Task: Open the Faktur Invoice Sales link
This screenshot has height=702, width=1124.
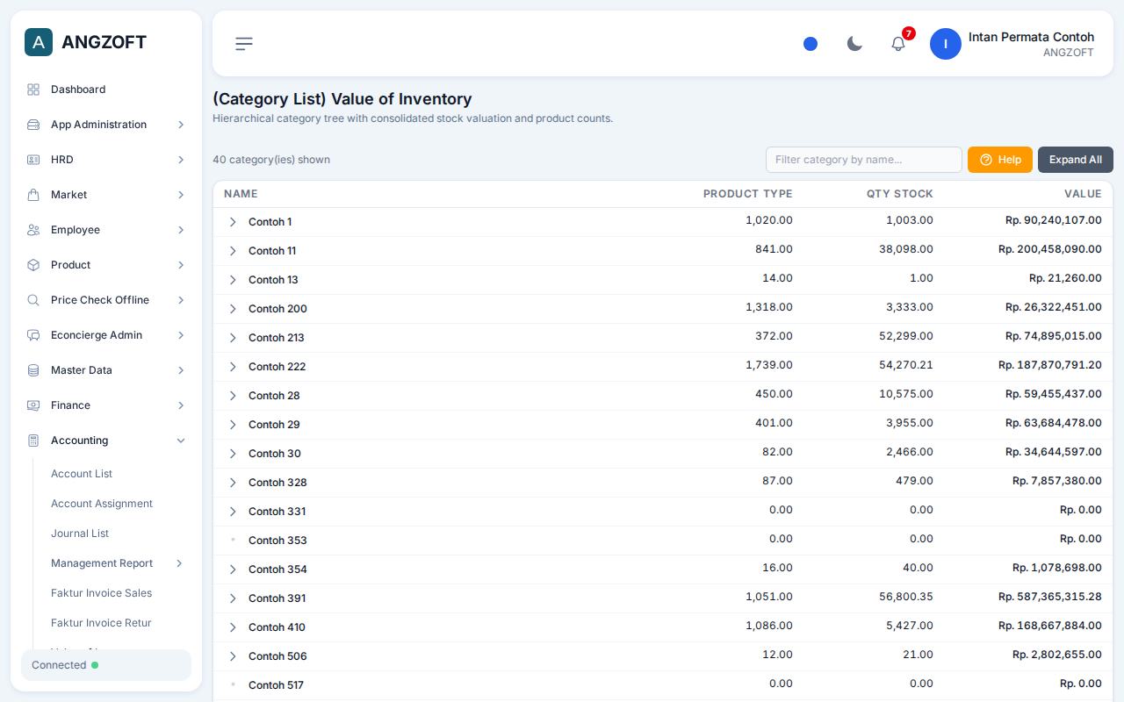Action: pyautogui.click(x=102, y=593)
